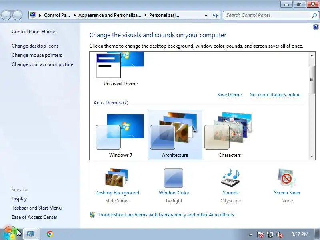This screenshot has width=320, height=240.
Task: Go to Control Panel Home
Action: pyautogui.click(x=33, y=32)
